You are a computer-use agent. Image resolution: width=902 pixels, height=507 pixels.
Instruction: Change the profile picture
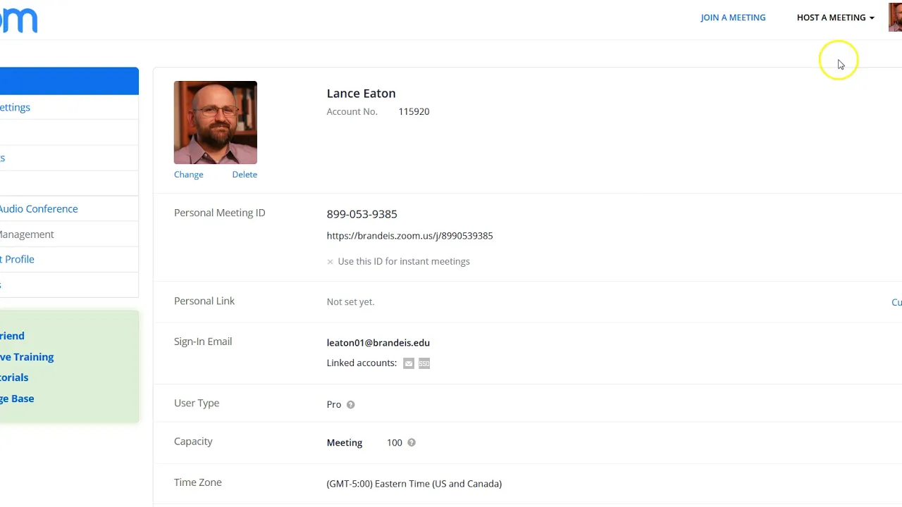(x=188, y=175)
